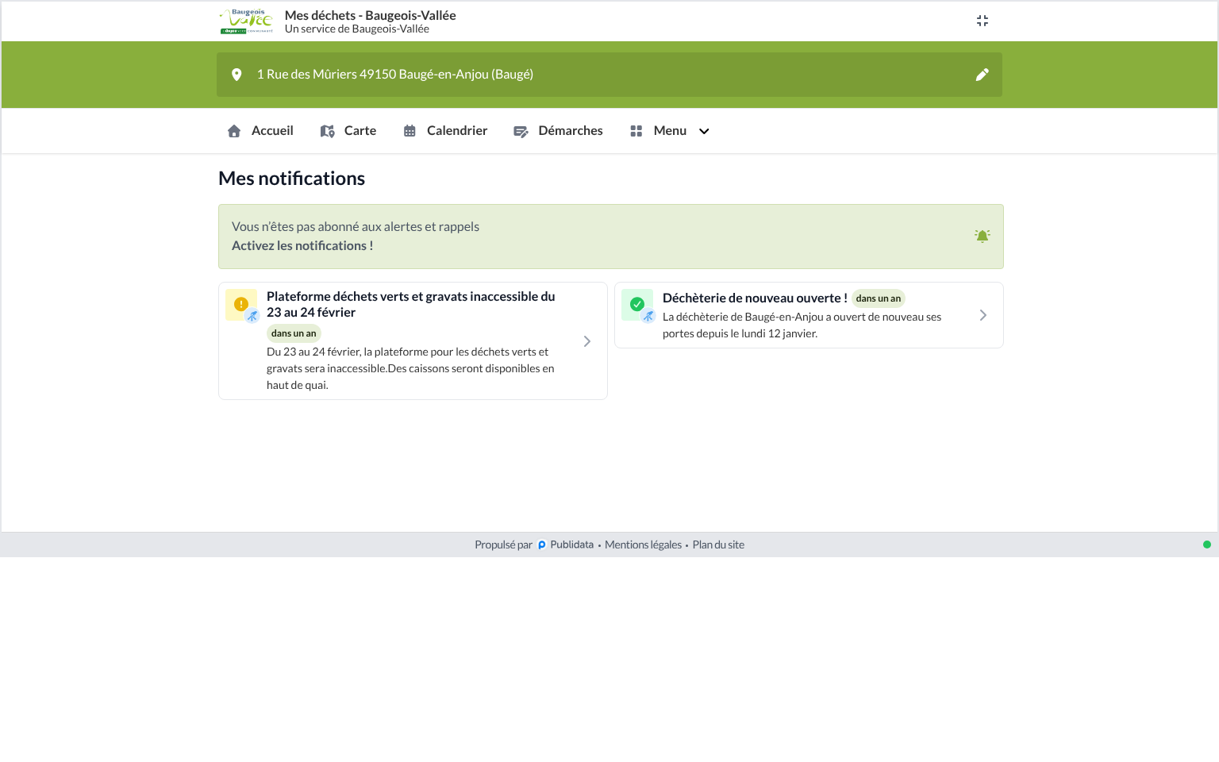Click 'Vous n'êtes pas abonné aux alertes' text
1219x762 pixels.
coord(356,227)
